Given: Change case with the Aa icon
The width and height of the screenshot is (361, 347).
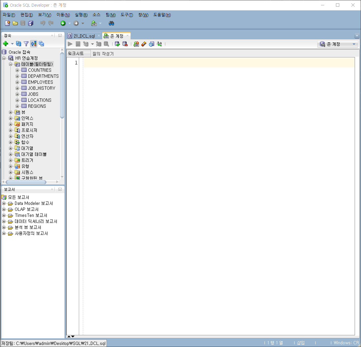Looking at the screenshot, I should [159, 44].
